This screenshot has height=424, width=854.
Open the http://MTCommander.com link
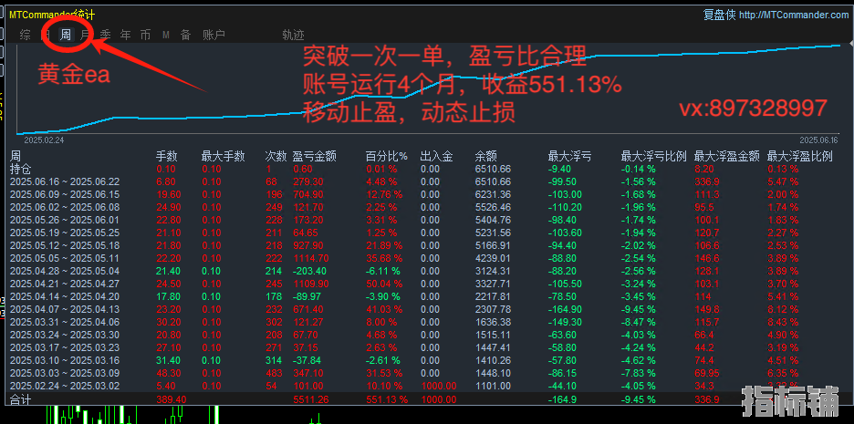click(x=794, y=16)
